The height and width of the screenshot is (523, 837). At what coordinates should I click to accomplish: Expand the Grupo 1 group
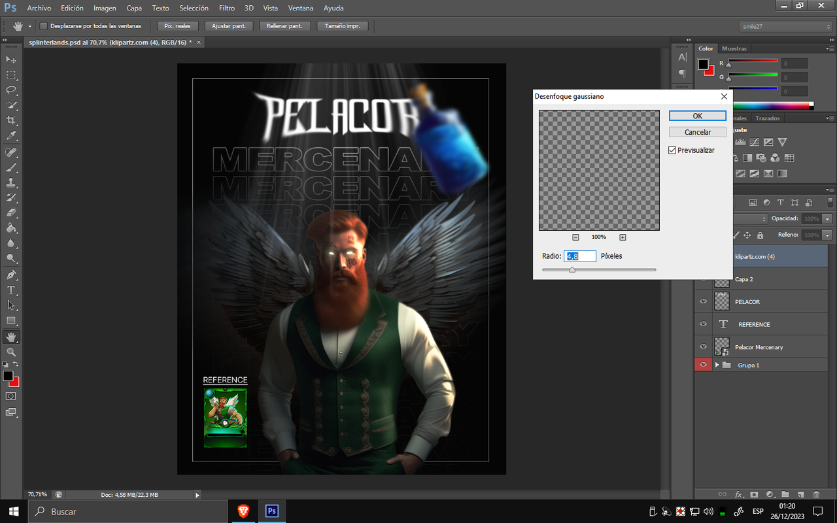[717, 365]
